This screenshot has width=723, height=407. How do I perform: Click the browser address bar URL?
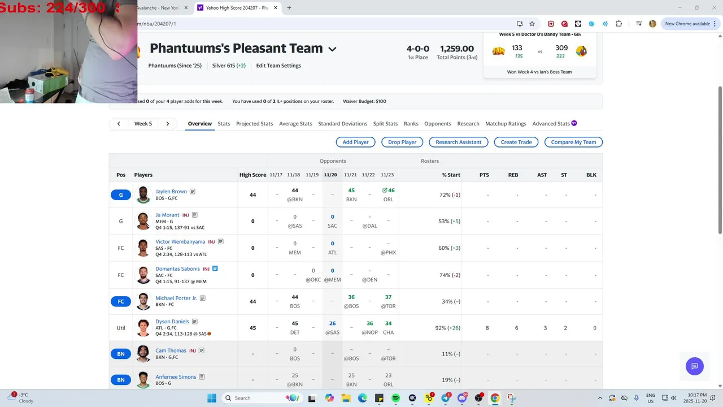[x=156, y=24]
